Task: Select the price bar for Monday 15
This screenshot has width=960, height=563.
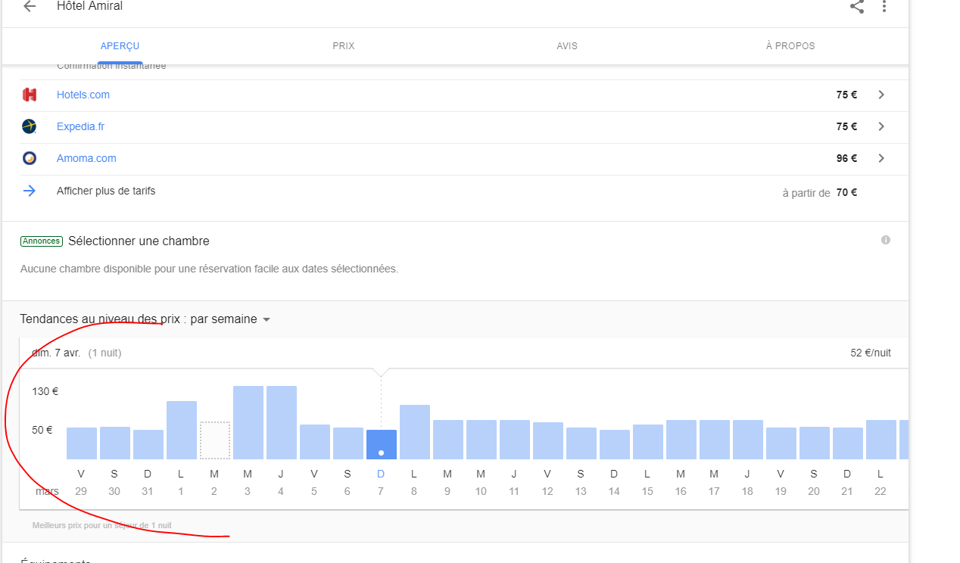Action: (648, 442)
